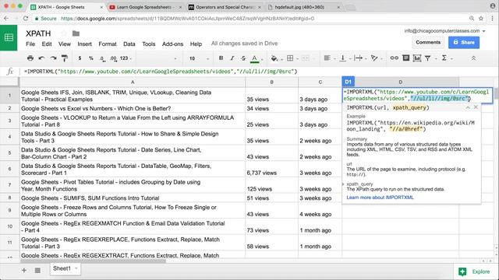
Task: Close the IMPORTXML help tooltip
Action: [x=476, y=107]
